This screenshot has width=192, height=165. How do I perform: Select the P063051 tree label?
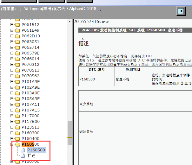tap(30, 42)
